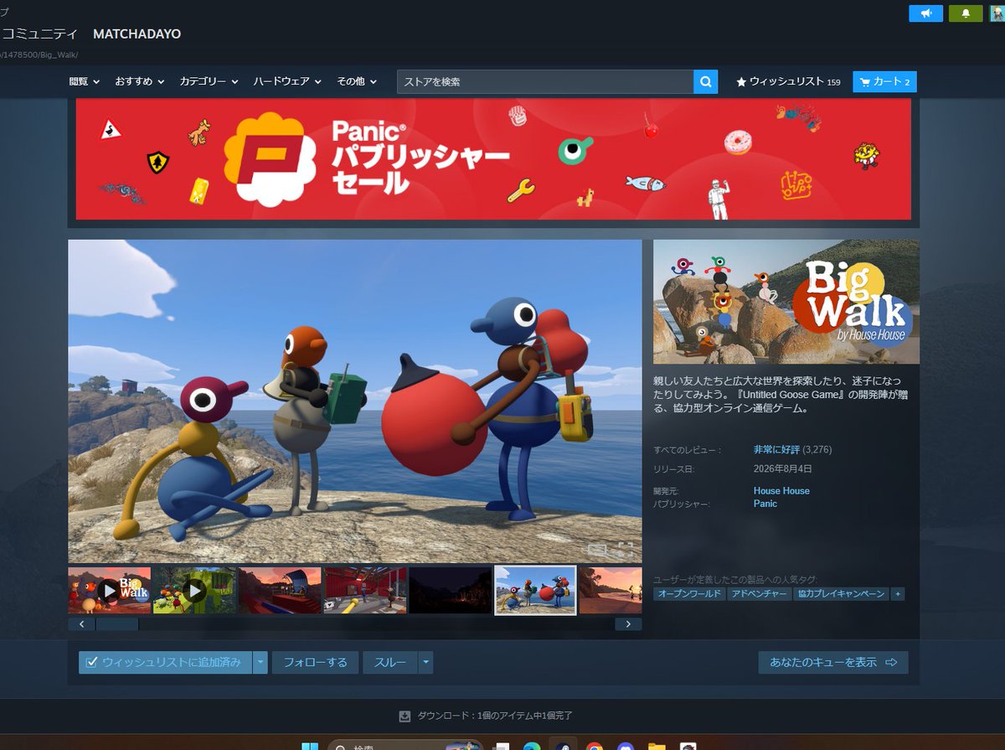Click the downloads status icon
The image size is (1005, 750).
click(405, 716)
